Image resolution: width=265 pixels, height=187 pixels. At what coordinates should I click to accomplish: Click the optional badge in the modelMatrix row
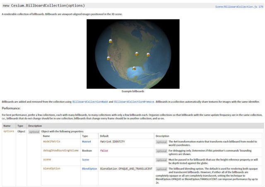click(x=161, y=142)
